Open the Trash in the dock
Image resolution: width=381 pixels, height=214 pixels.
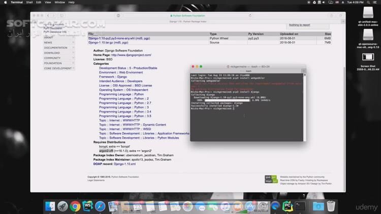click(x=331, y=206)
